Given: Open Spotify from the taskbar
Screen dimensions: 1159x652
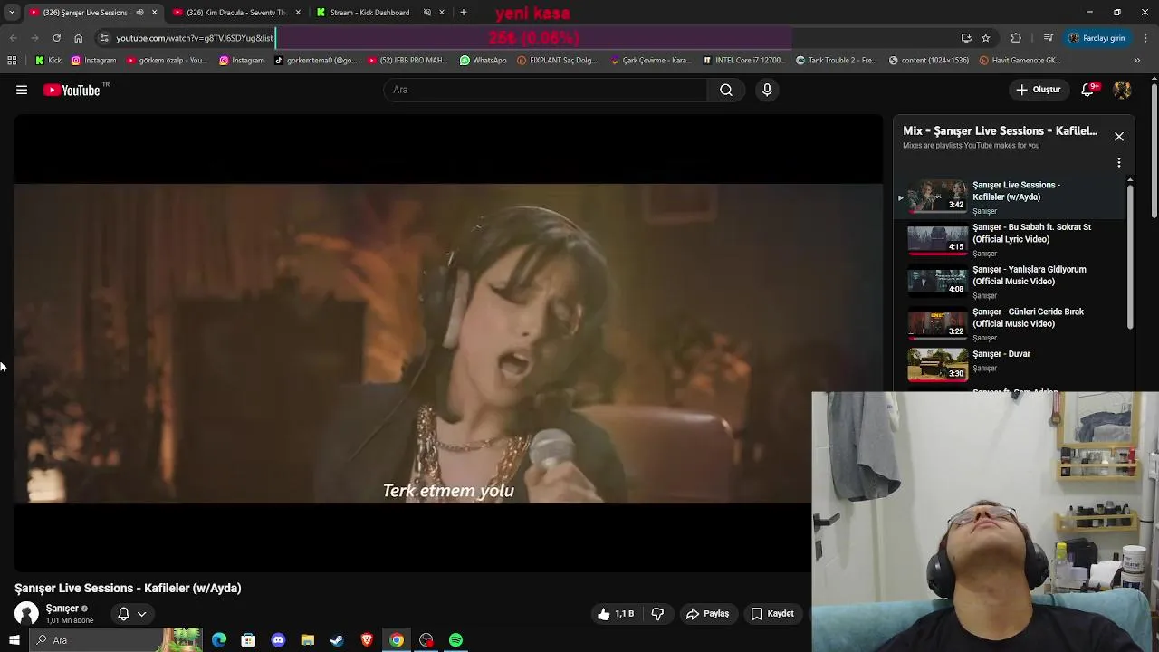Looking at the screenshot, I should pos(455,640).
